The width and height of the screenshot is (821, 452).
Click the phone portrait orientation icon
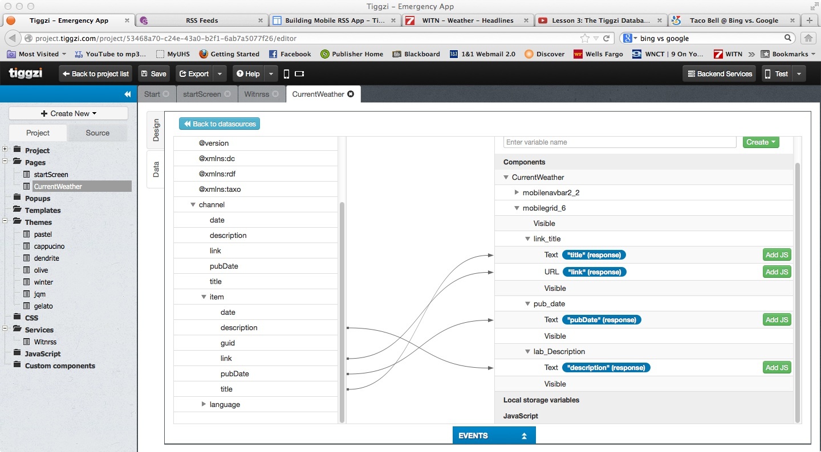[286, 74]
